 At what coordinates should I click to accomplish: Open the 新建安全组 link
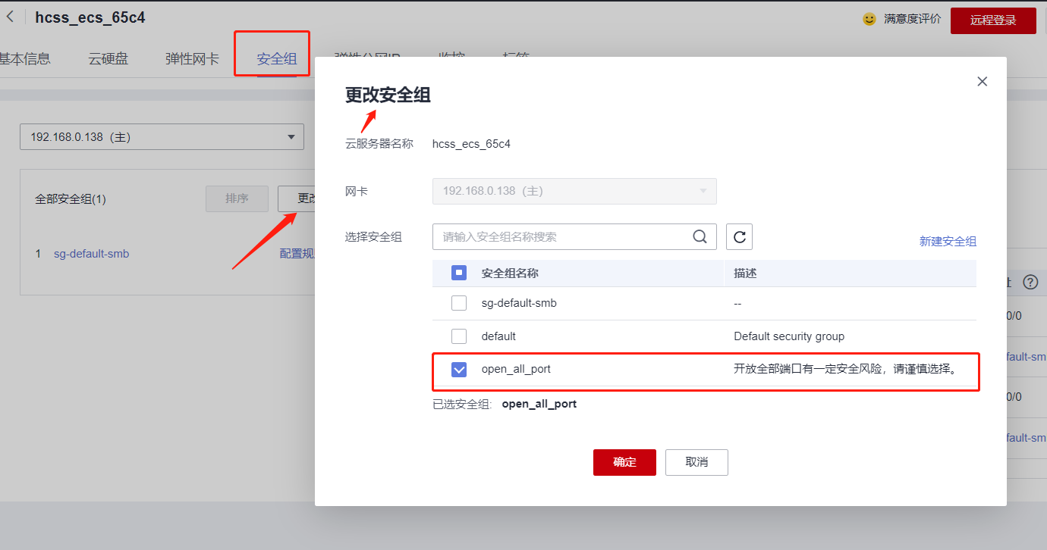coord(948,241)
